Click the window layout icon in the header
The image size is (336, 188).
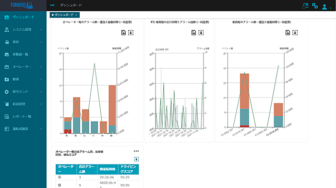[x=315, y=6]
